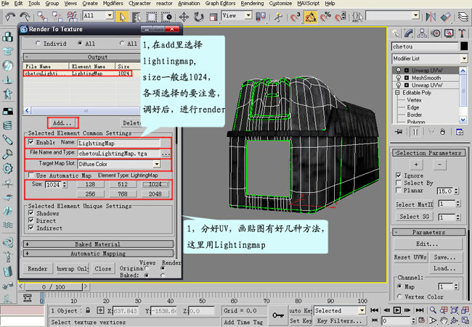Click the Render button in dialog
This screenshot has width=472, height=327.
click(38, 269)
